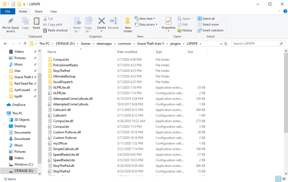Screen dimensions: 288x182
Task: Click Select none in ribbon
Action: coord(208,24)
